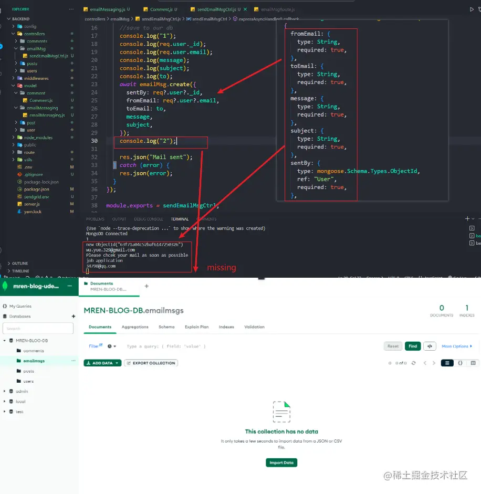Open the Aggregations tab in Compass
The width and height of the screenshot is (481, 494).
(135, 327)
